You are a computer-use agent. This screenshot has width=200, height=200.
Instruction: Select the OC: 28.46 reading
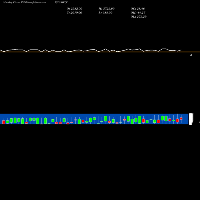pyautogui.click(x=138, y=9)
